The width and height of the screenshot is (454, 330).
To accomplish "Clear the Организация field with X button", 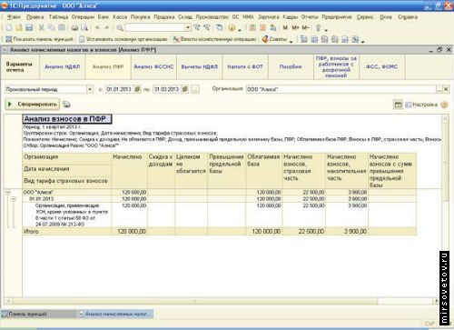I will 446,89.
